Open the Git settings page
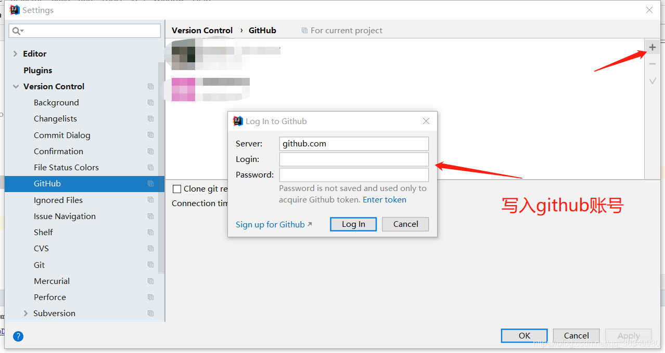The width and height of the screenshot is (665, 353). point(40,265)
